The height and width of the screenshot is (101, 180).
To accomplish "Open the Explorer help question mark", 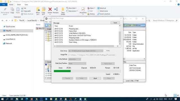I will pyautogui.click(x=179, y=4).
